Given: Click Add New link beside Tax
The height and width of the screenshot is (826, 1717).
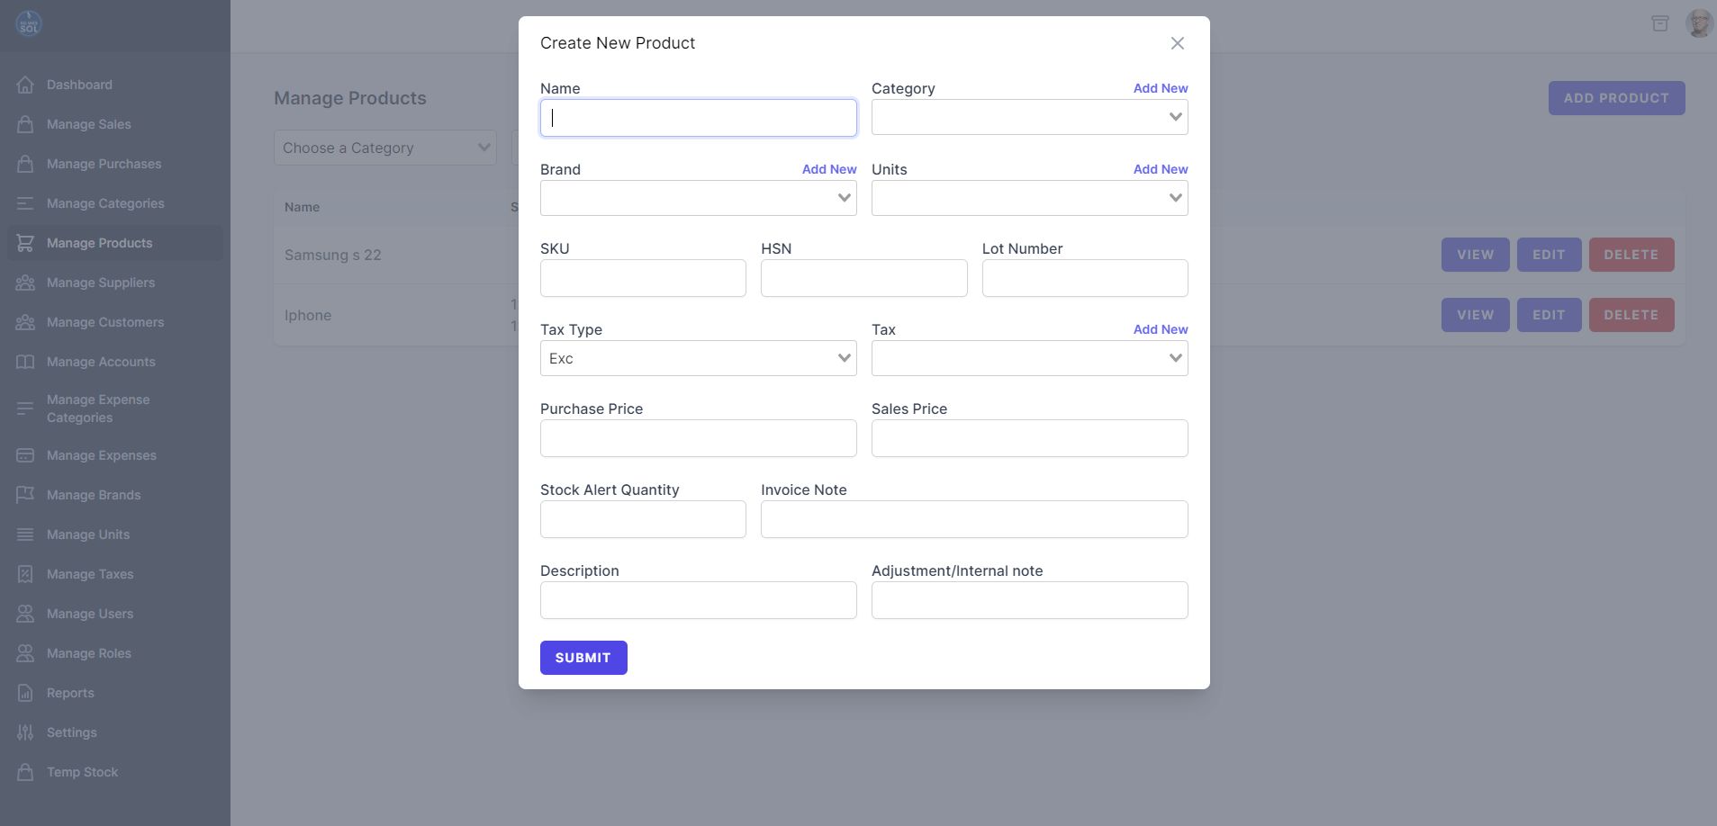Looking at the screenshot, I should tap(1160, 329).
